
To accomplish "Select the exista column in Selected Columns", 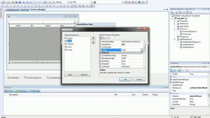I will click(x=70, y=50).
